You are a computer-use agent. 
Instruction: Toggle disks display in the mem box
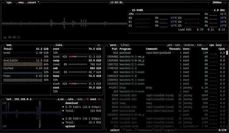(58, 45)
